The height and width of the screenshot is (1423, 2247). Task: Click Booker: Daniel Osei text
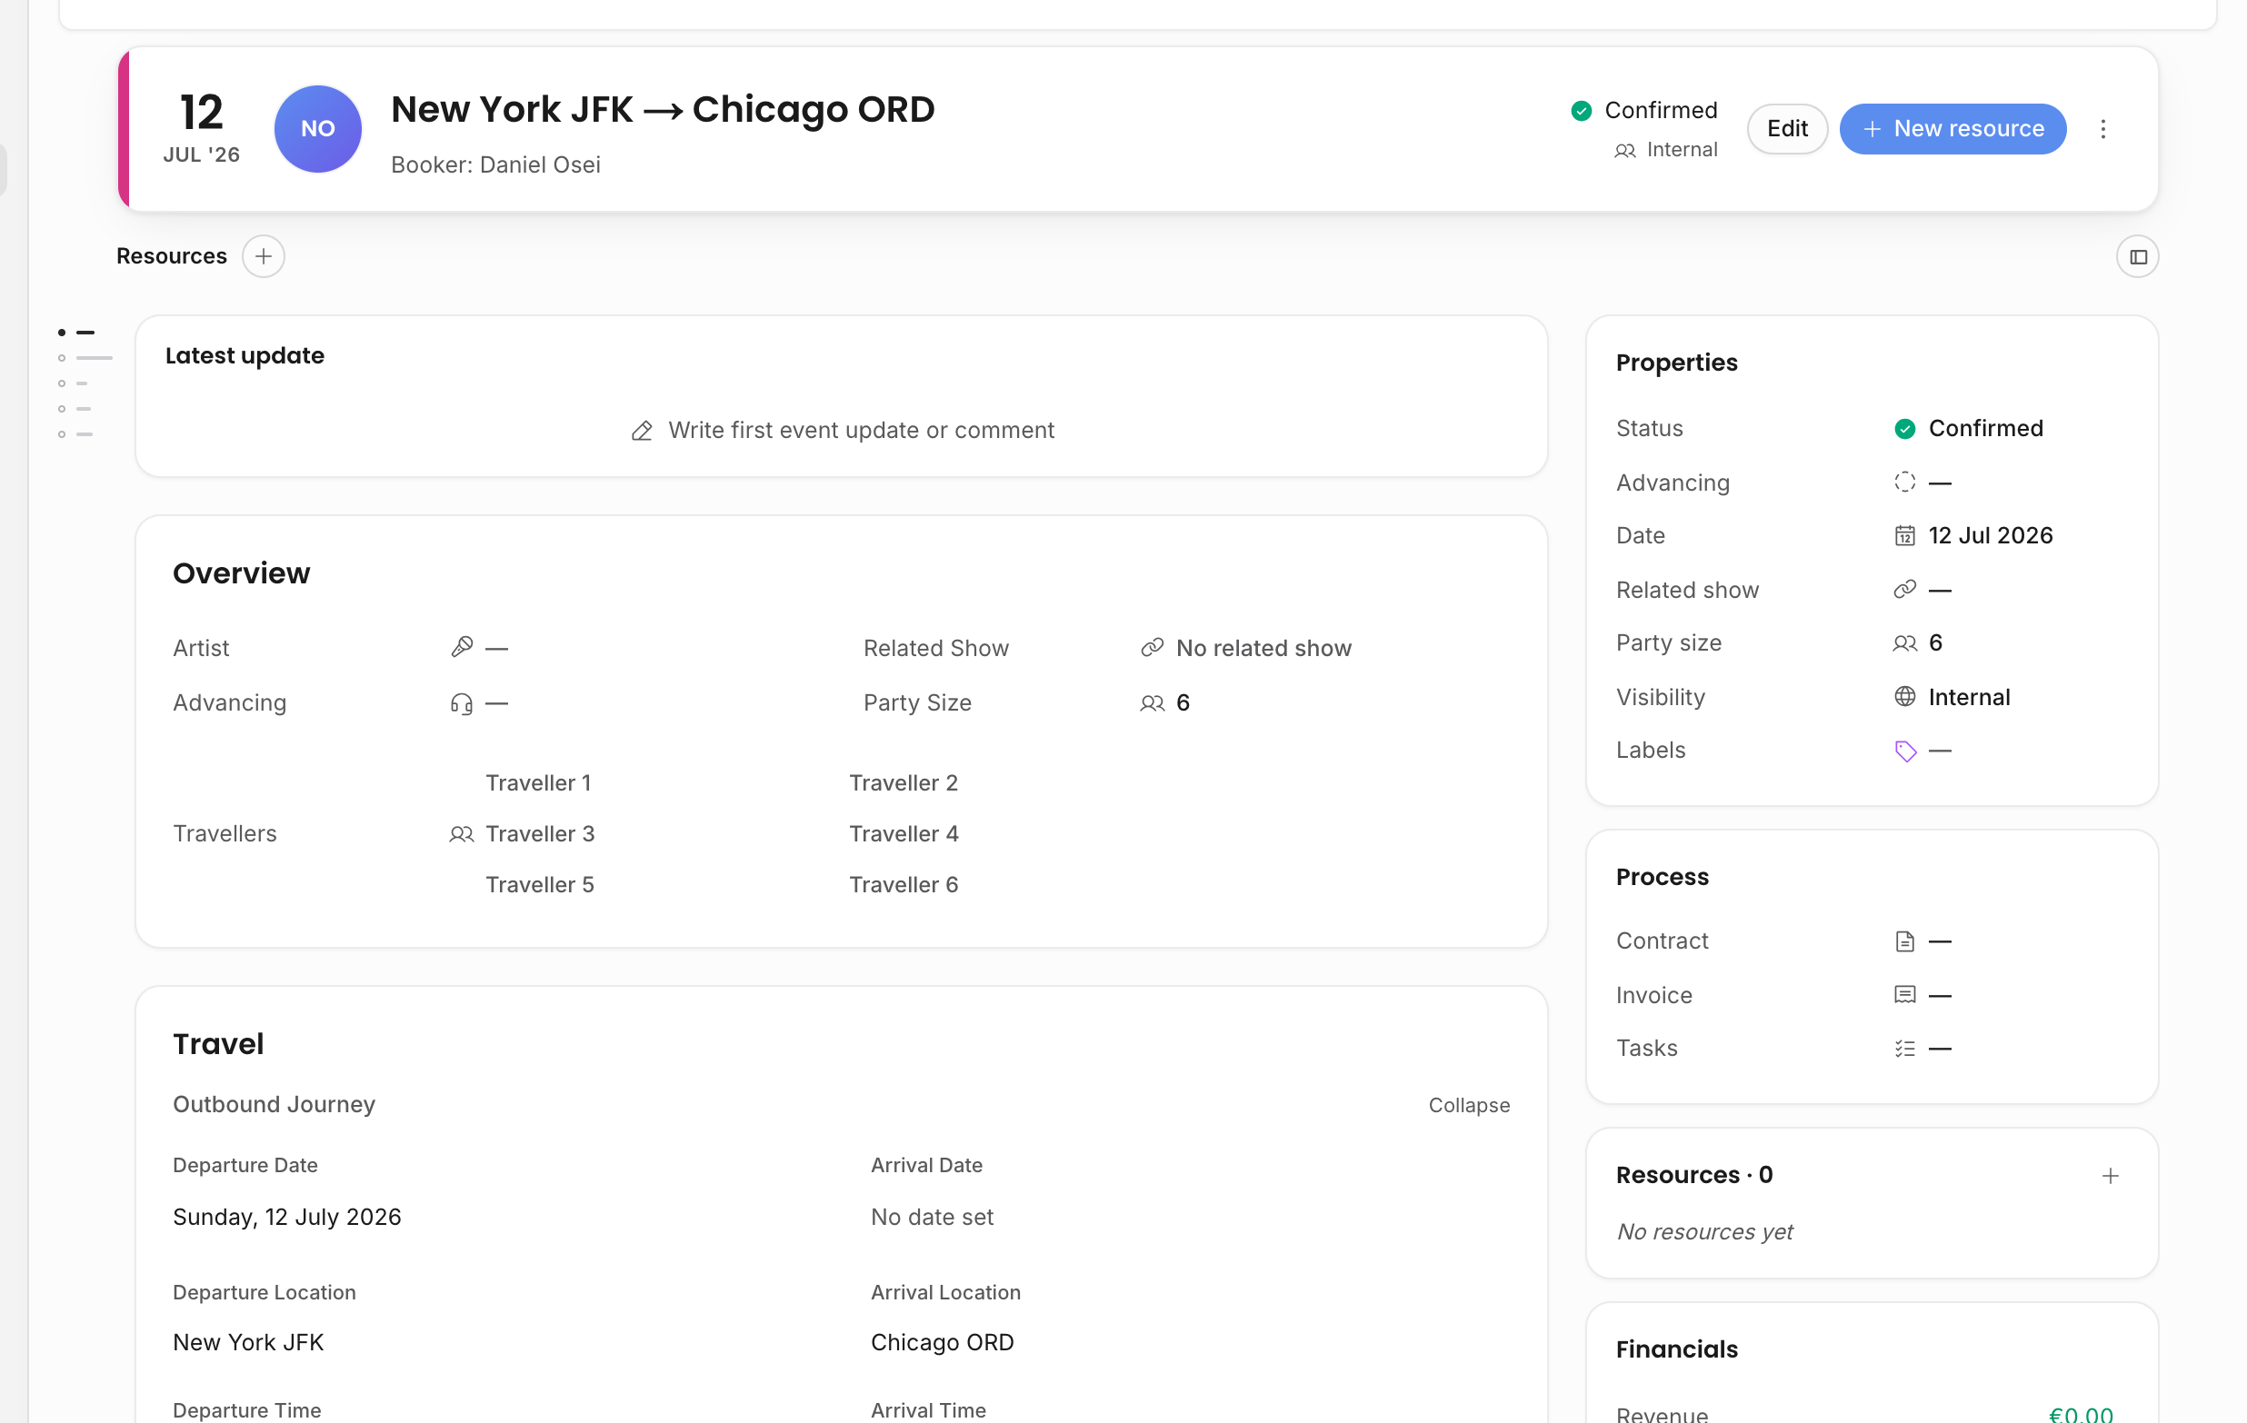point(495,164)
